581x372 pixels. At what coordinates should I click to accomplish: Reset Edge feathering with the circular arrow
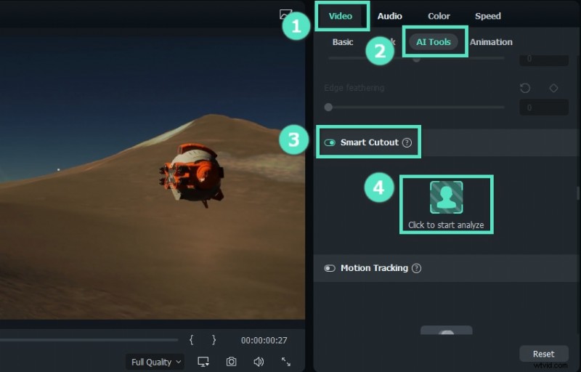[525, 88]
